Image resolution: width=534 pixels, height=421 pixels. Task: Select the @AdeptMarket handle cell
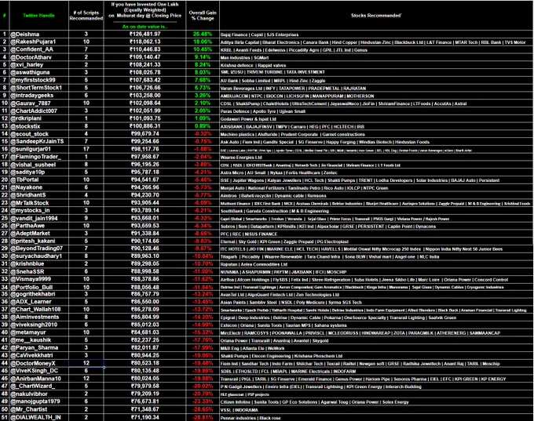click(x=39, y=234)
